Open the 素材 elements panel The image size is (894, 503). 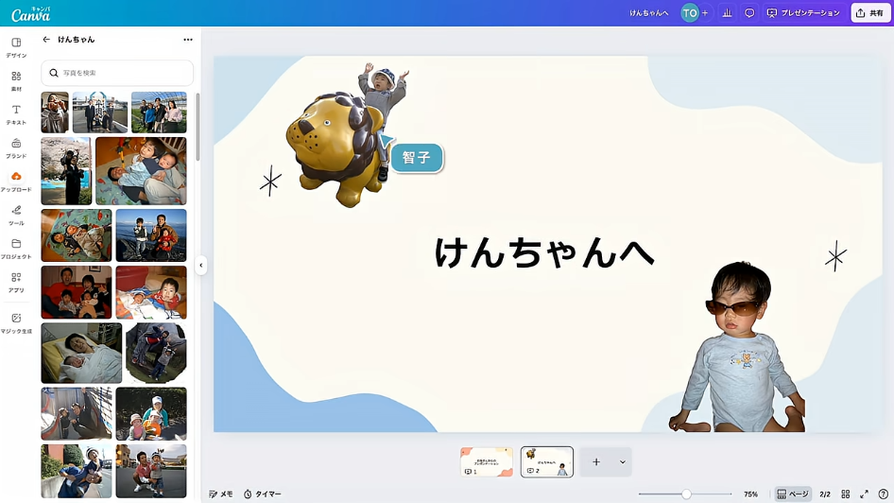(x=16, y=80)
